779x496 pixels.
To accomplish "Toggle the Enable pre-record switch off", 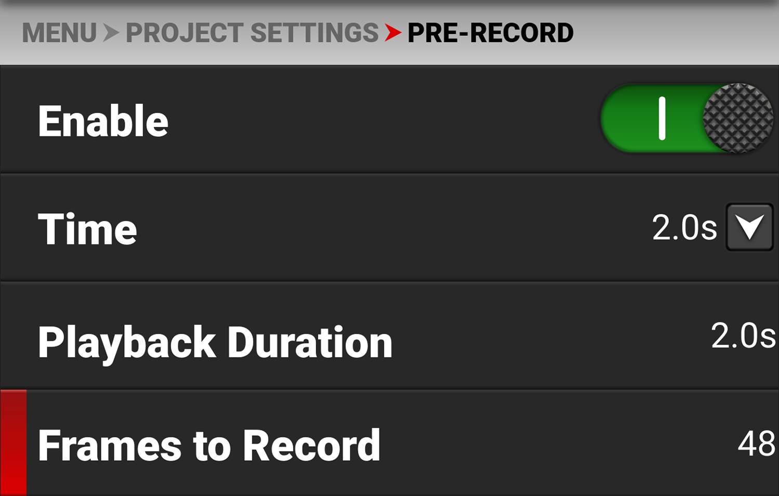I will pyautogui.click(x=686, y=119).
